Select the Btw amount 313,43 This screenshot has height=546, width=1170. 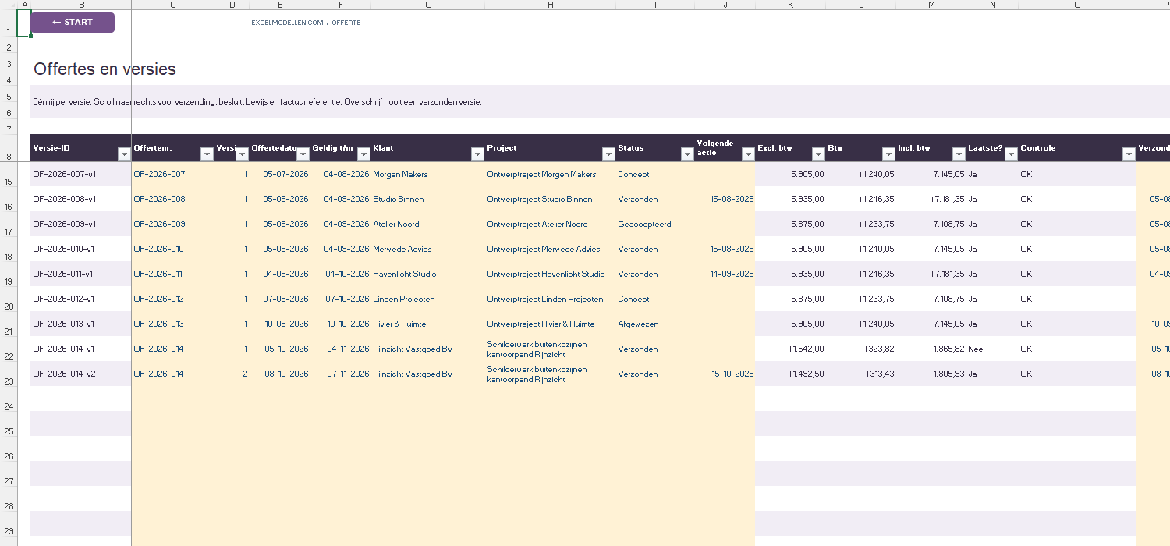click(x=861, y=374)
